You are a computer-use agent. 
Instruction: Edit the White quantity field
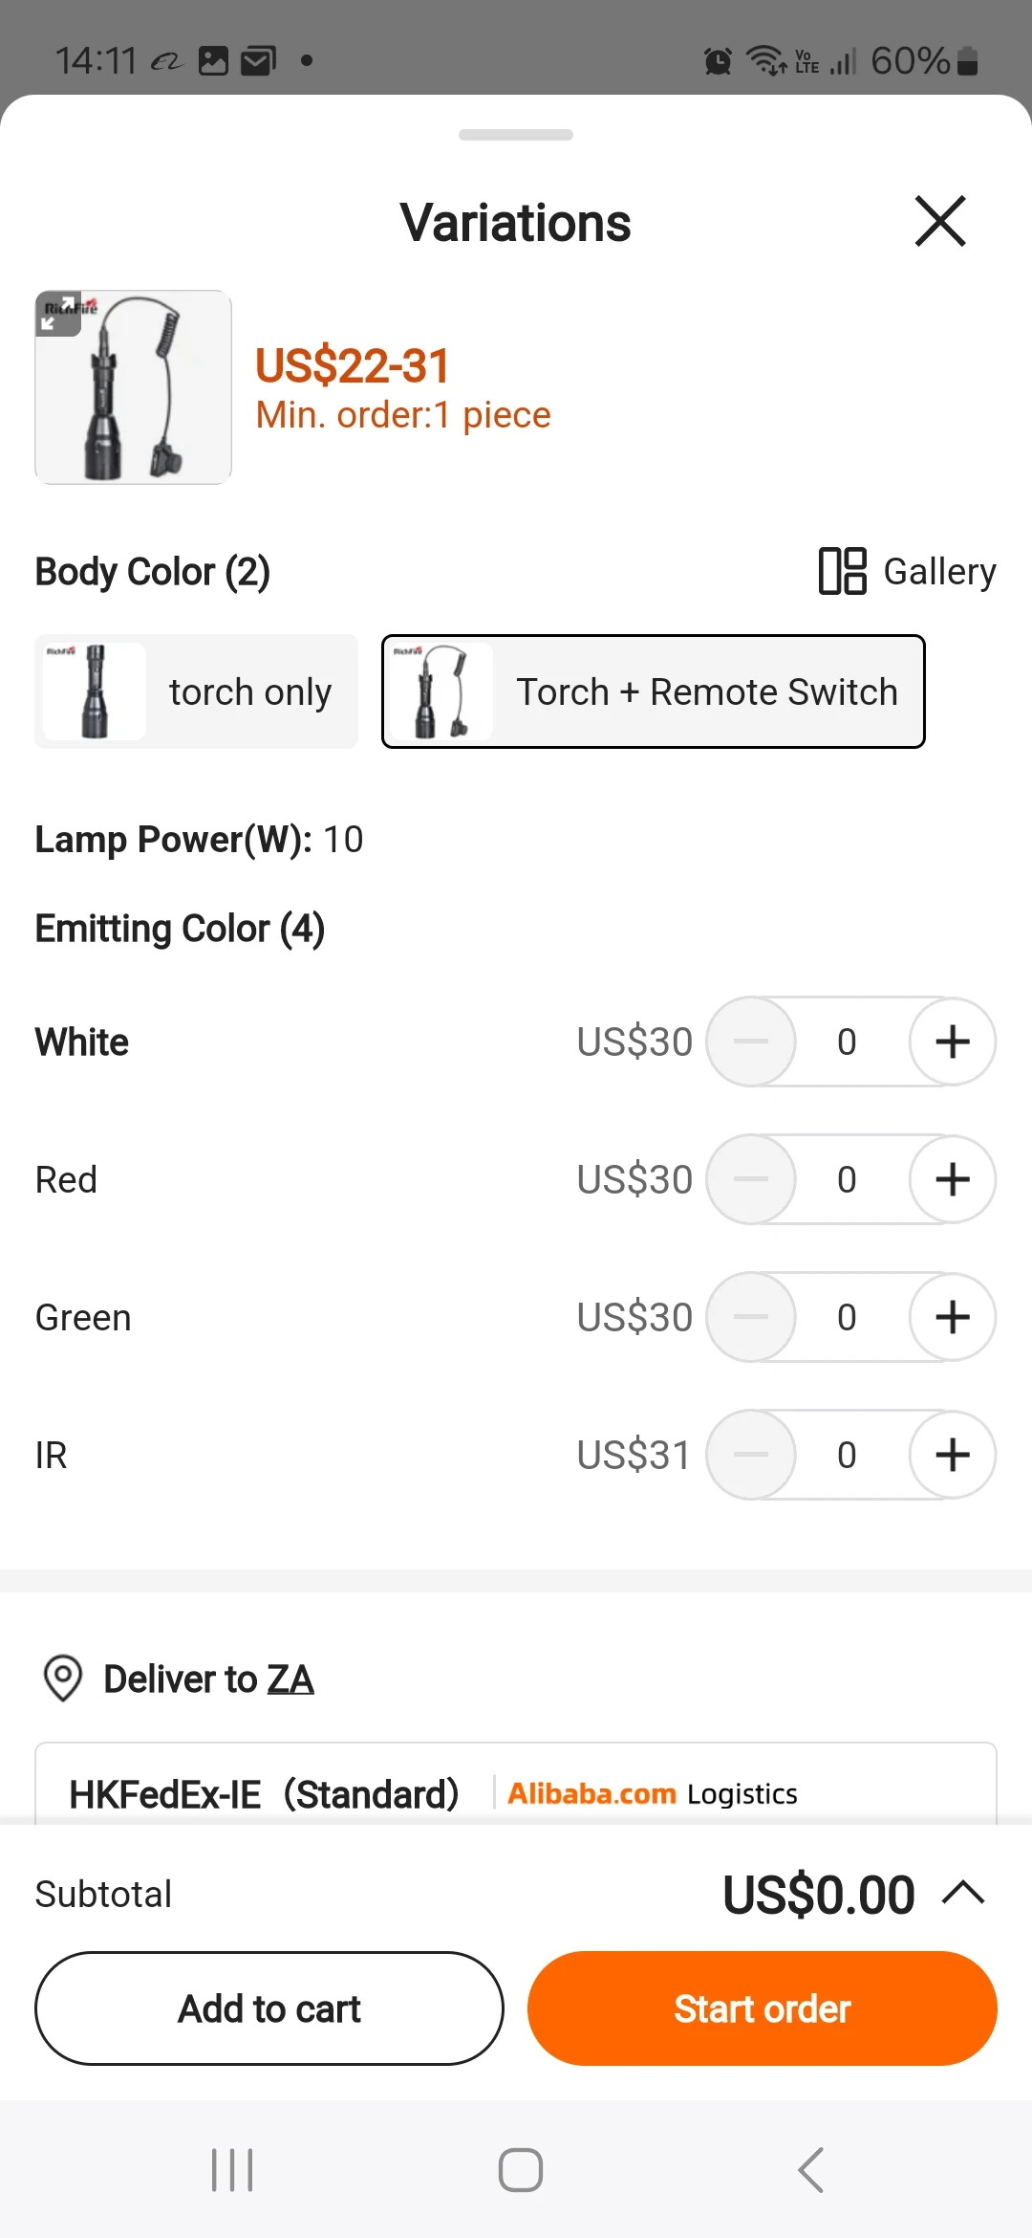click(847, 1042)
